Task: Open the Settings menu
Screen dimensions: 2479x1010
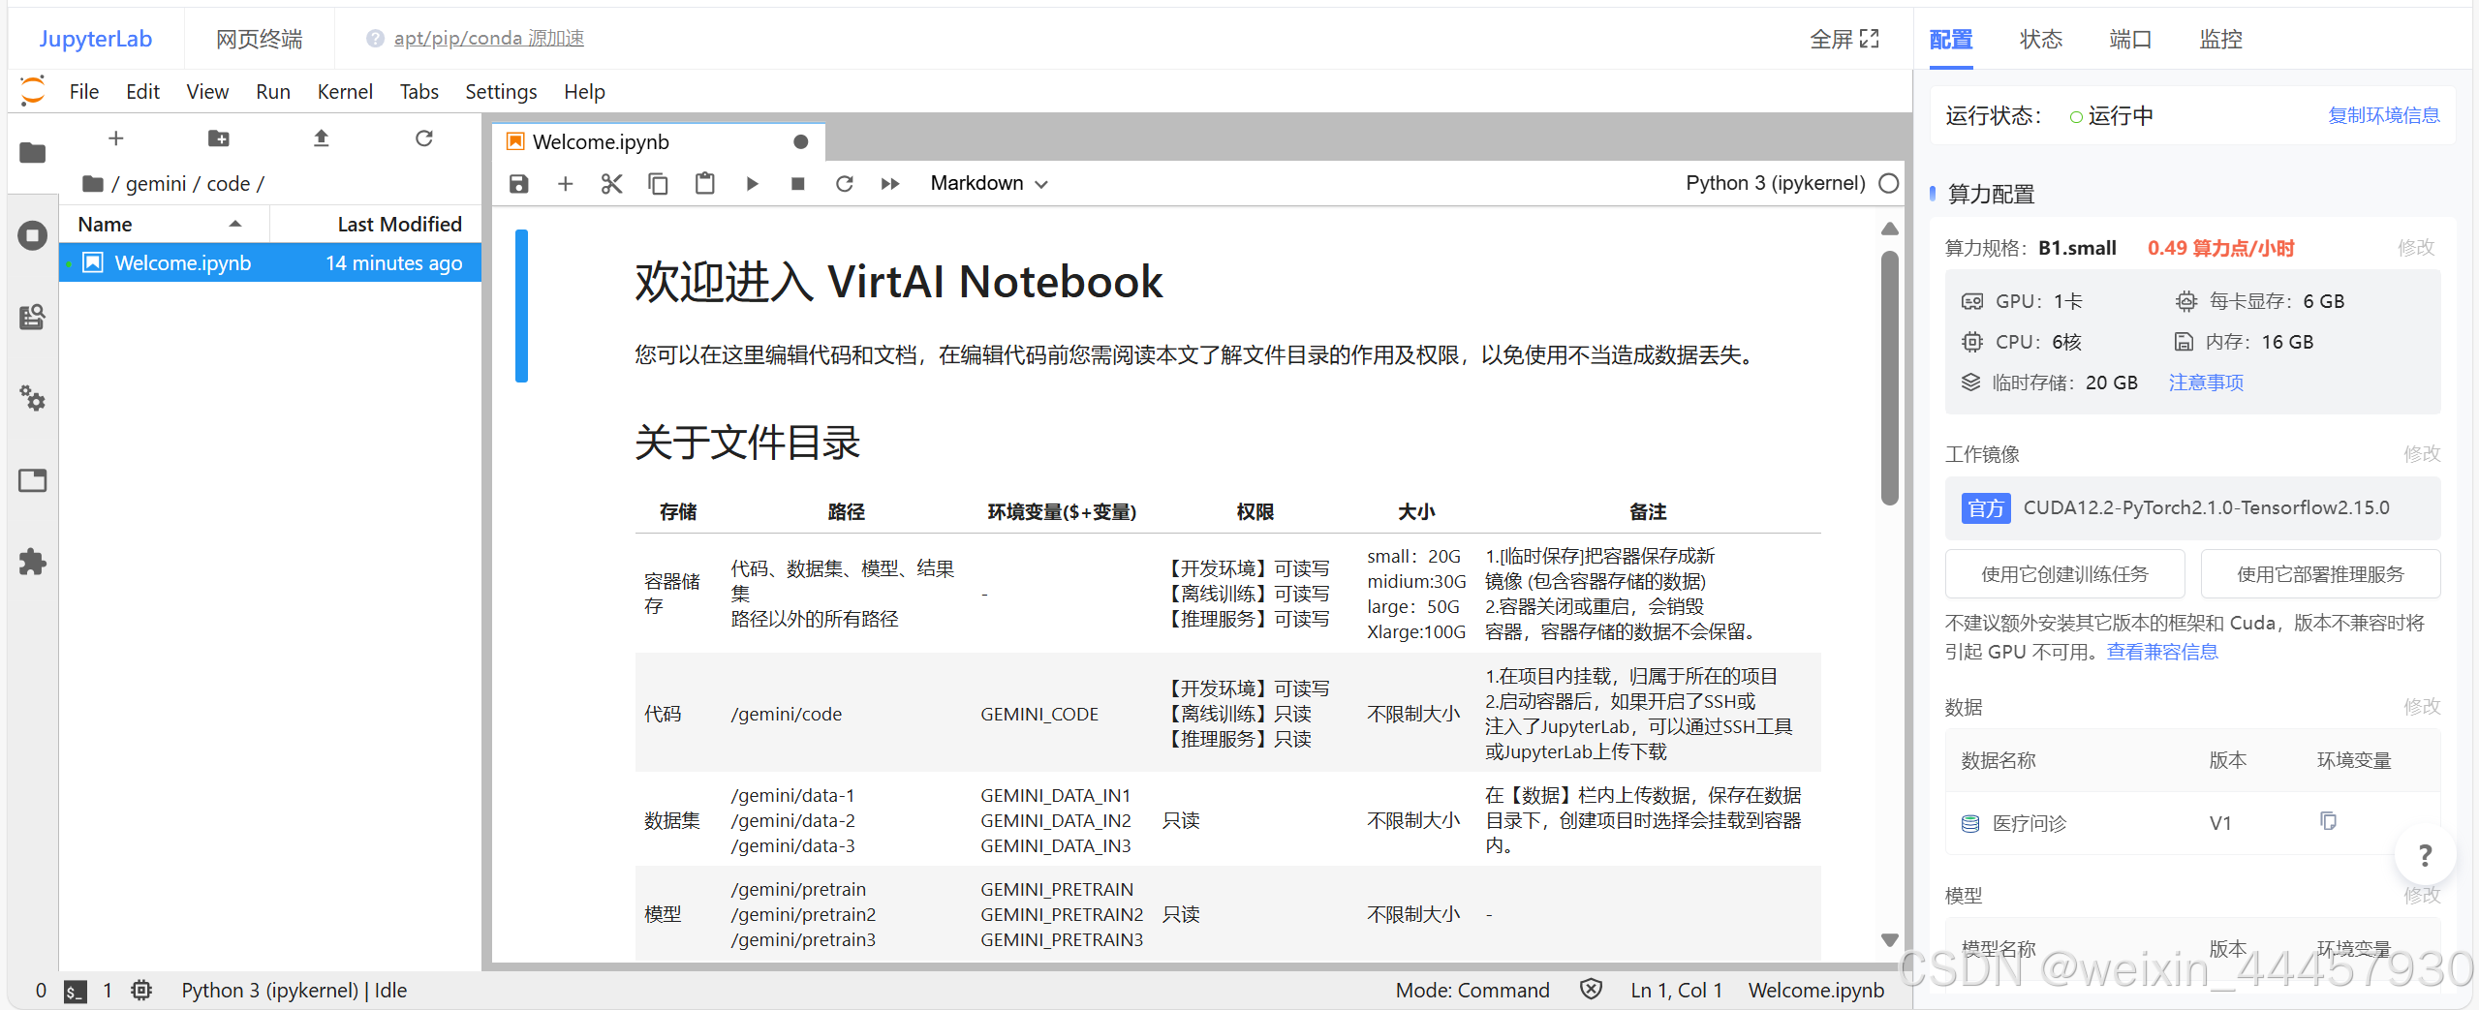Action: click(x=501, y=91)
